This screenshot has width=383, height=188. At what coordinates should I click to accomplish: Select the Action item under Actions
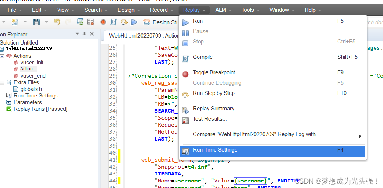click(27, 69)
